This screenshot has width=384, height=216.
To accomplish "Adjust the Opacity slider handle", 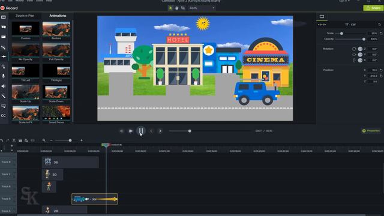I will [364, 39].
